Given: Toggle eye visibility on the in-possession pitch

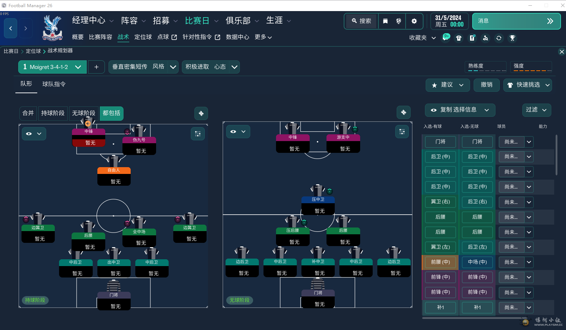Looking at the screenshot, I should pyautogui.click(x=34, y=134).
